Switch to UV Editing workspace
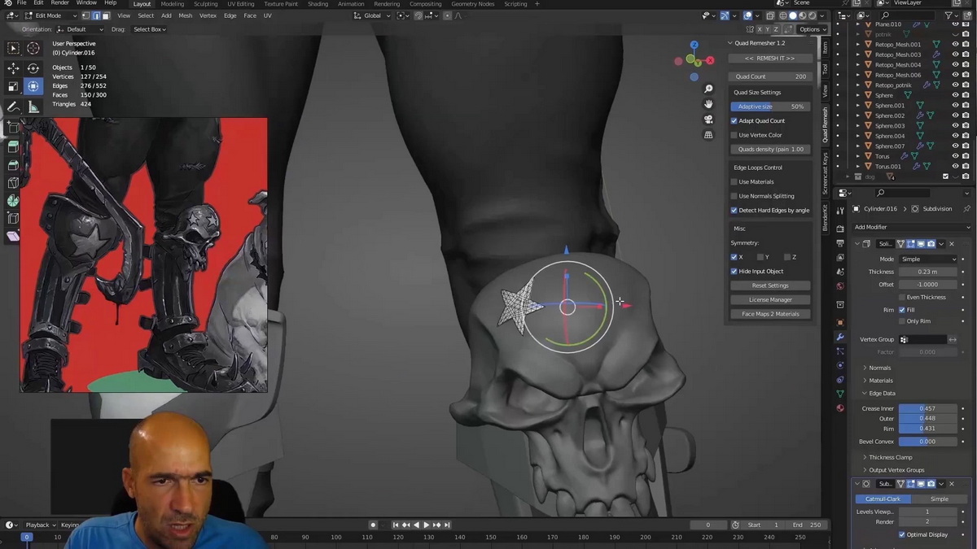This screenshot has height=549, width=977. [x=241, y=4]
